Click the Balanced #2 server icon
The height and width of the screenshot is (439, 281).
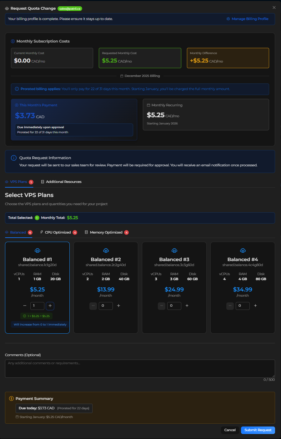[106, 250]
